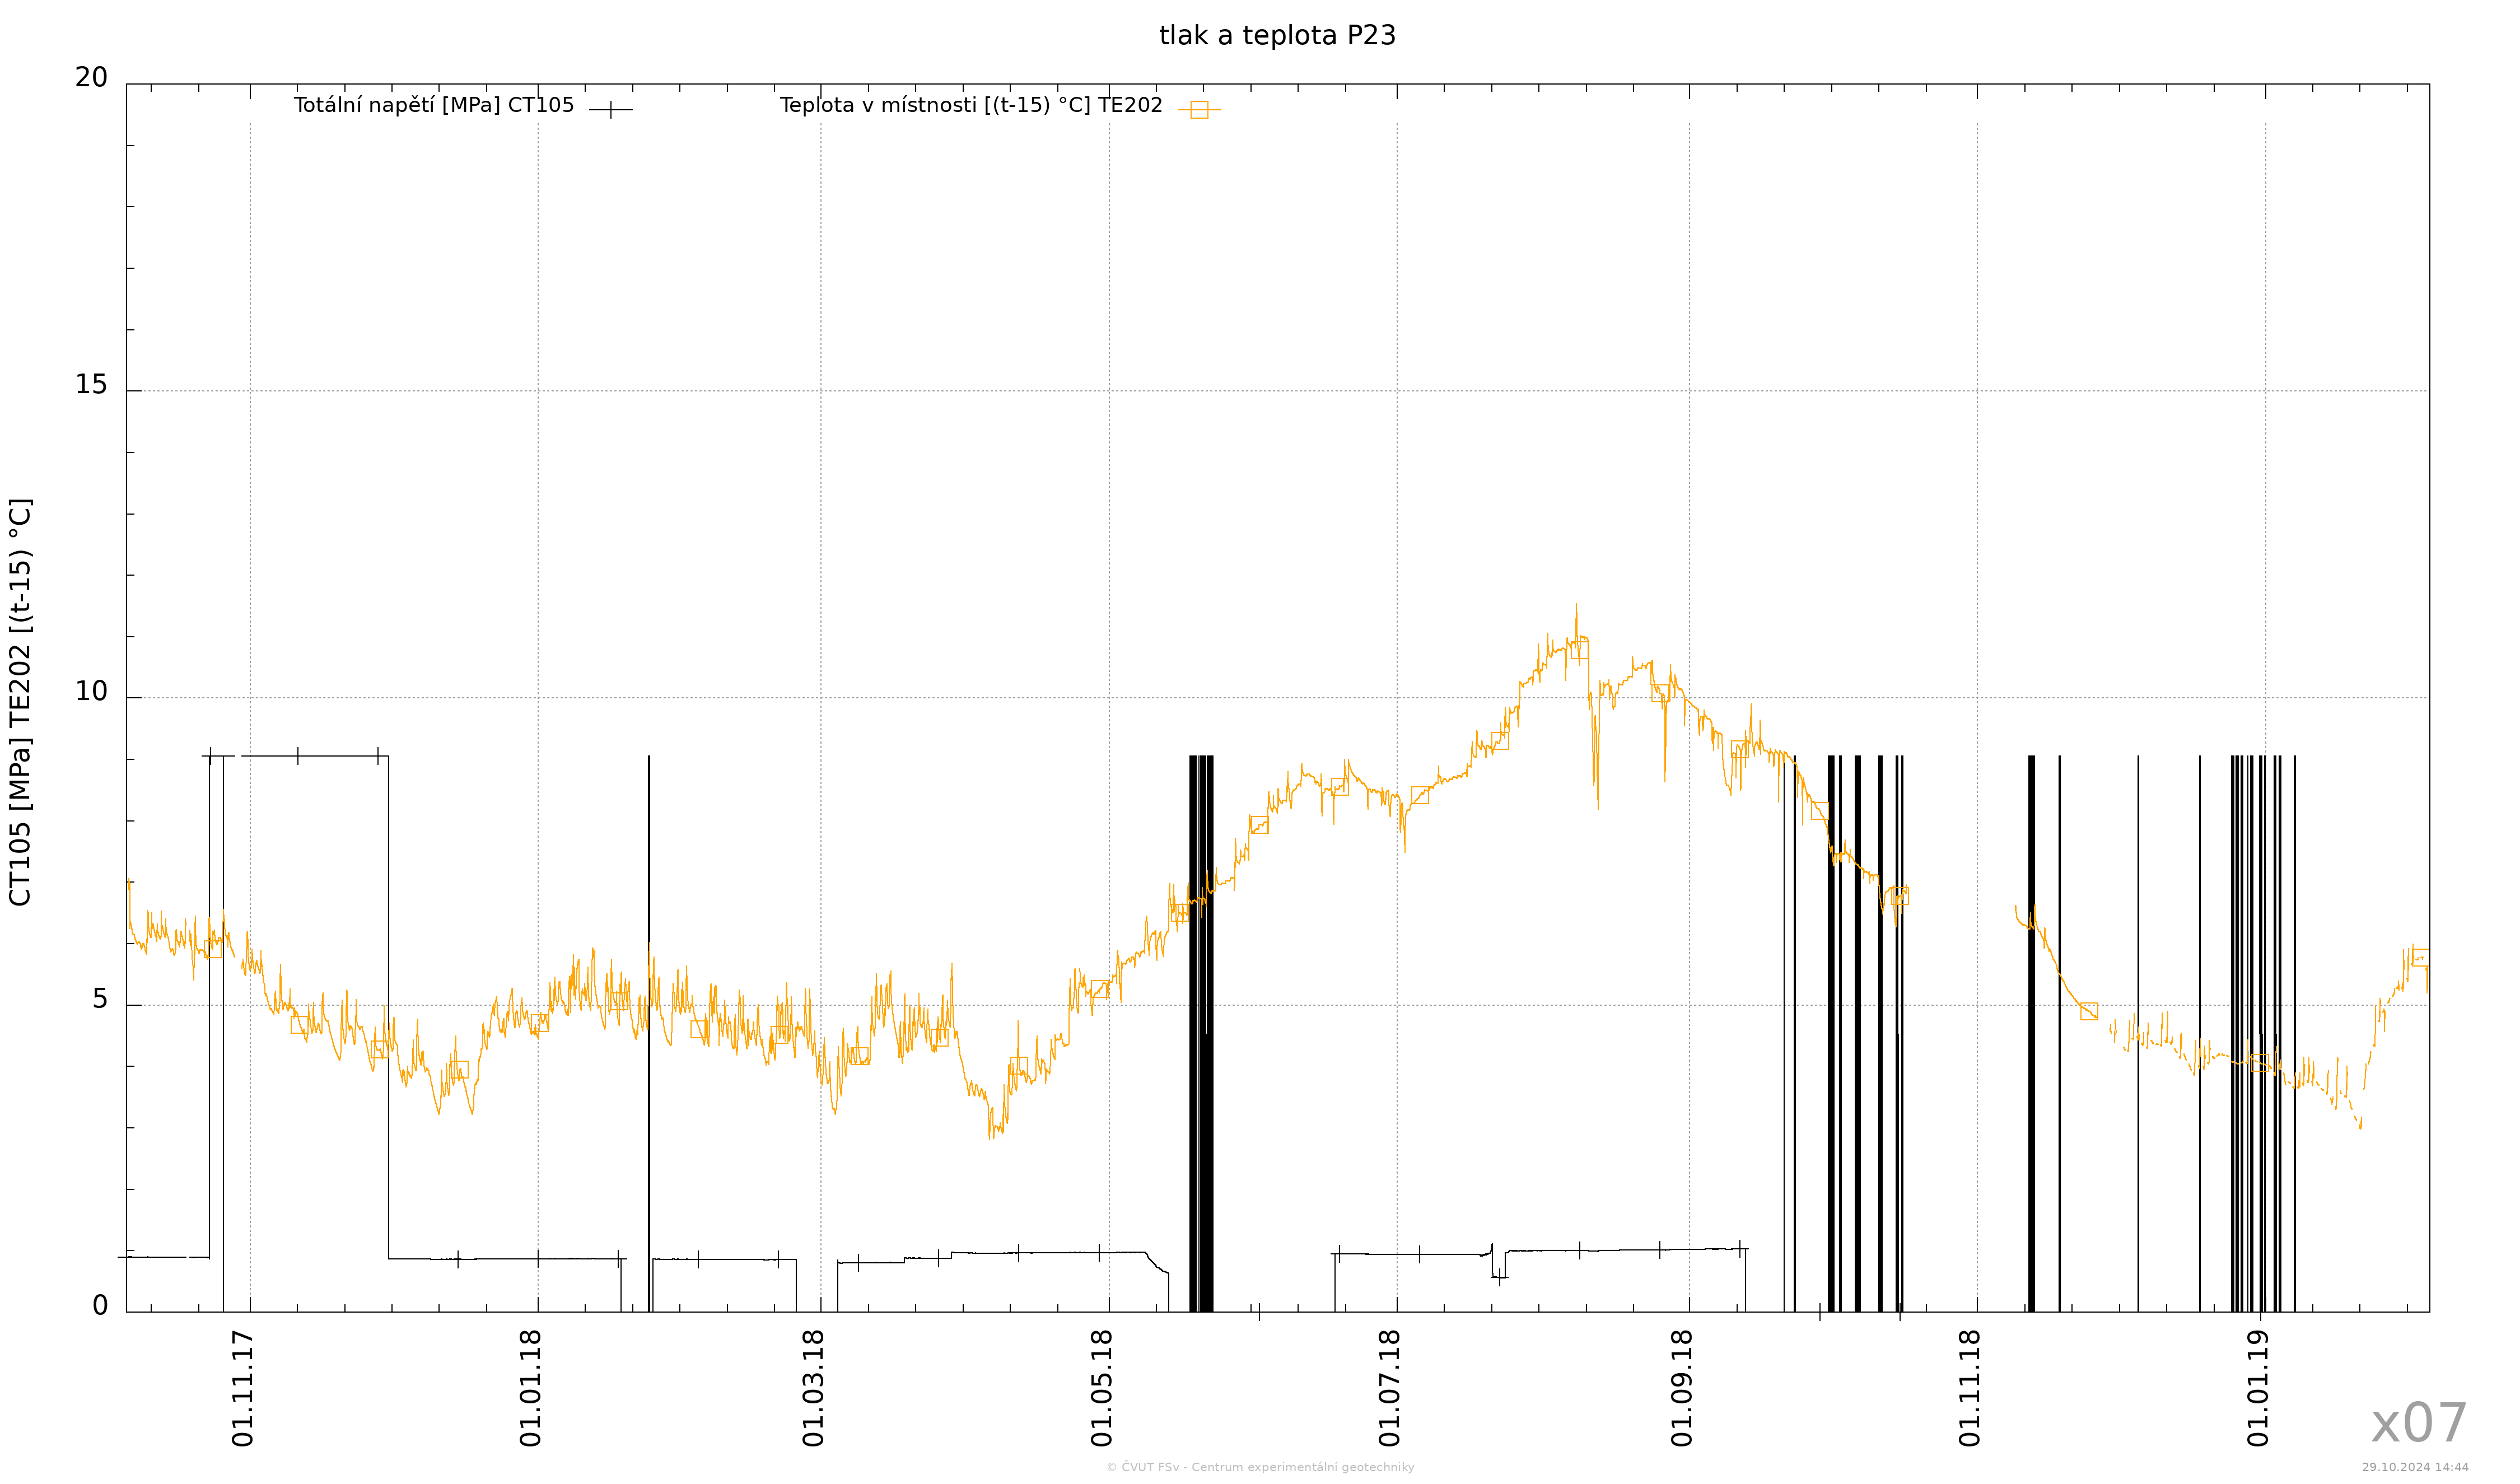Click the 'x07' label at bottom right

coord(2419,1424)
